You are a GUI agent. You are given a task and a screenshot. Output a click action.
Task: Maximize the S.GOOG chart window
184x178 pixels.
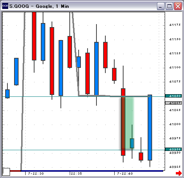pyautogui.click(x=169, y=6)
